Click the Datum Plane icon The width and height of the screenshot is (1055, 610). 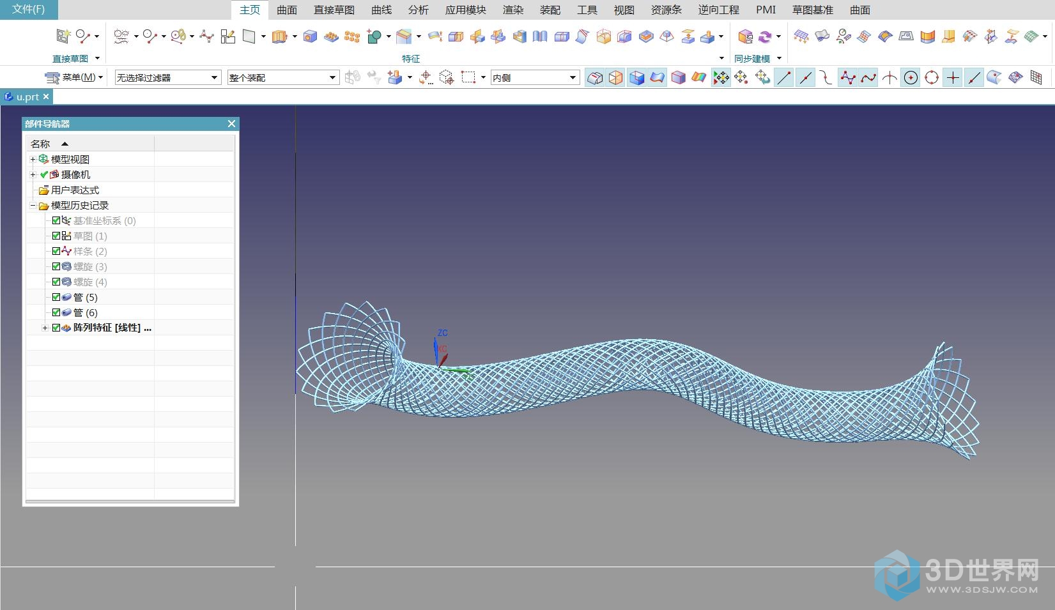point(249,36)
